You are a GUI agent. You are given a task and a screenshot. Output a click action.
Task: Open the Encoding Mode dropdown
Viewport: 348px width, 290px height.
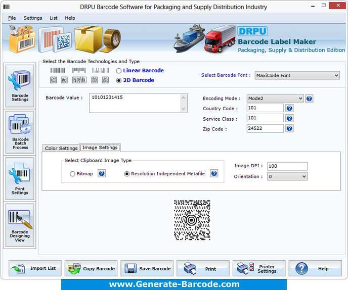275,99
